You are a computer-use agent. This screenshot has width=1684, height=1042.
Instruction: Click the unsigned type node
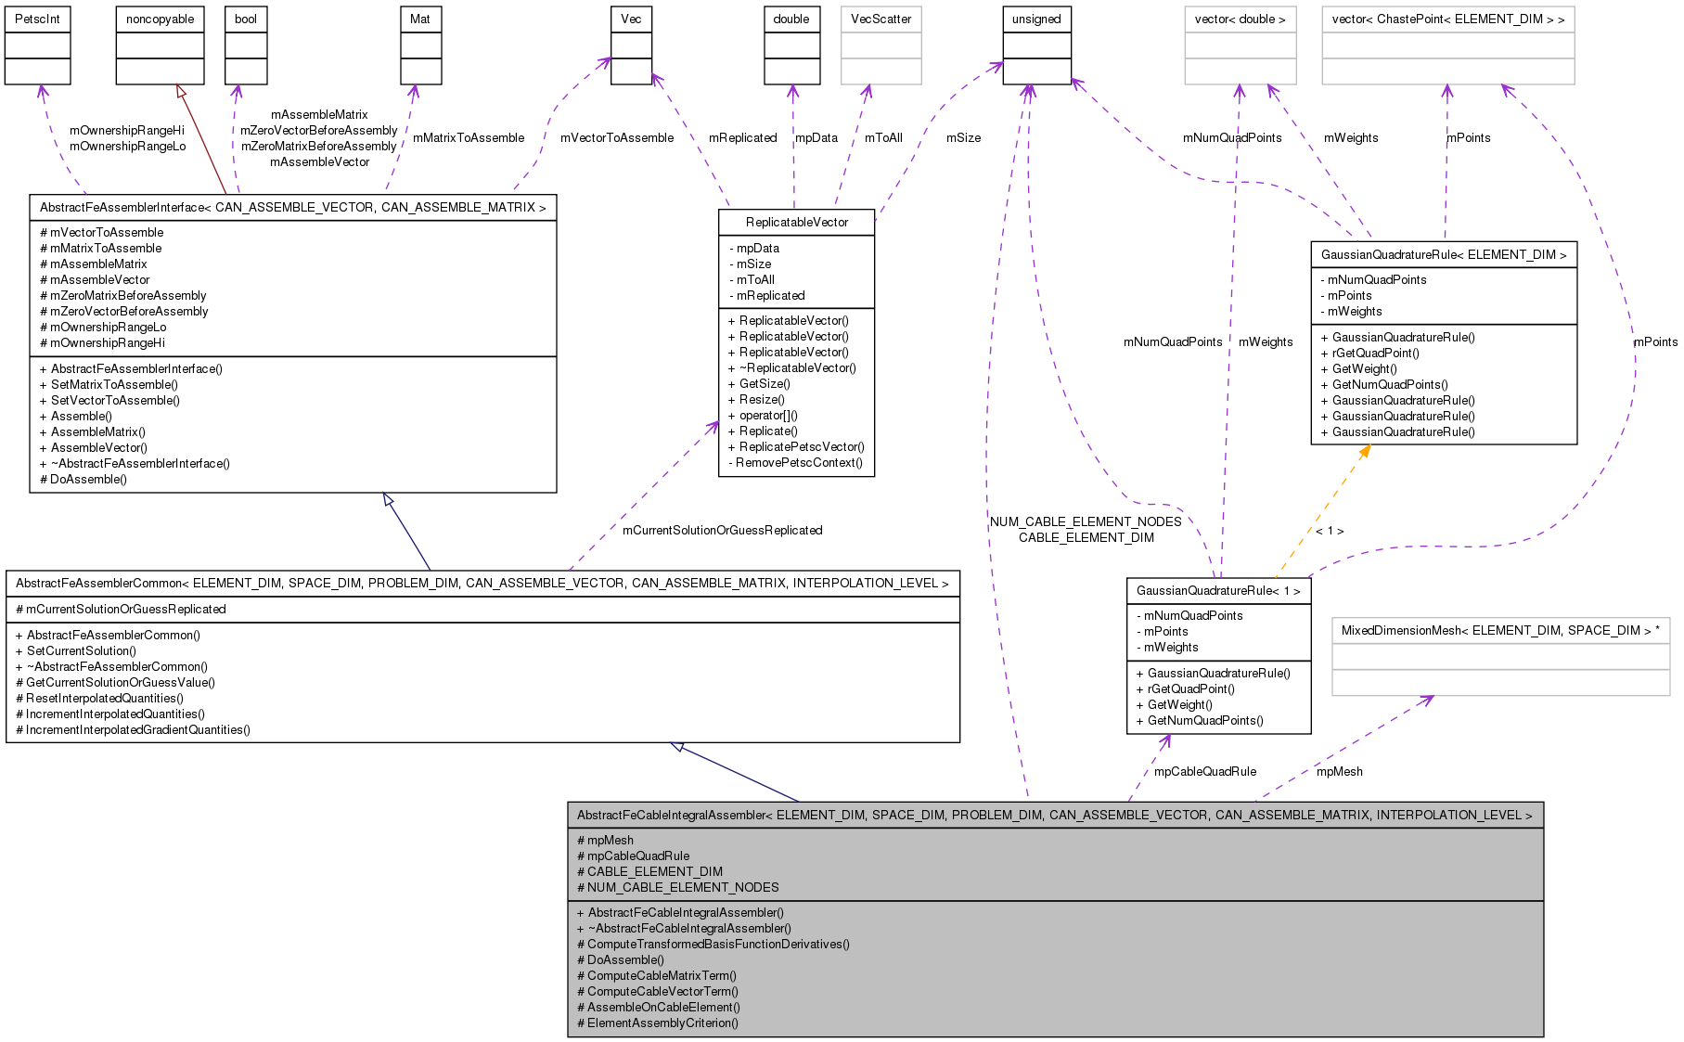coord(1036,45)
